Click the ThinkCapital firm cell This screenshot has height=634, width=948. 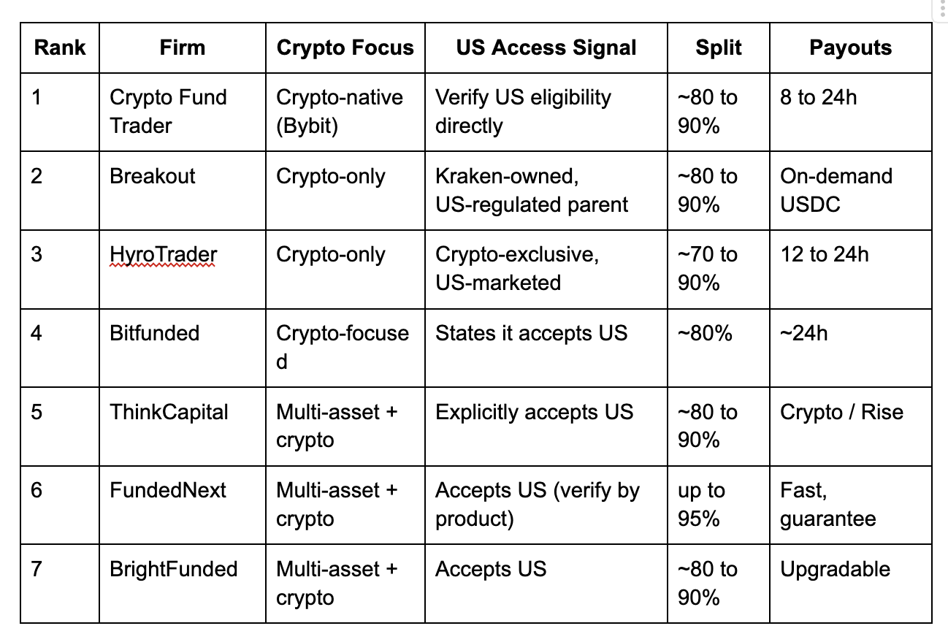click(183, 427)
